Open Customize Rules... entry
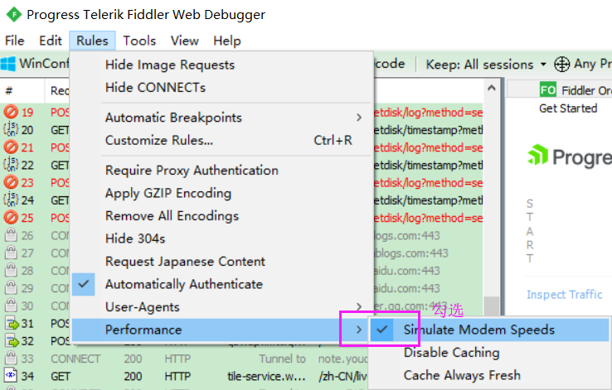Viewport: 612px width, 390px height. [x=220, y=140]
